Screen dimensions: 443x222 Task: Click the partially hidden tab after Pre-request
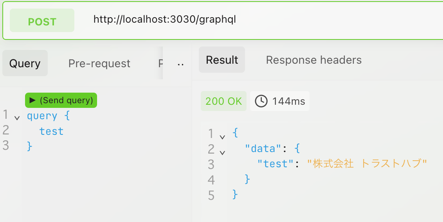(x=160, y=63)
